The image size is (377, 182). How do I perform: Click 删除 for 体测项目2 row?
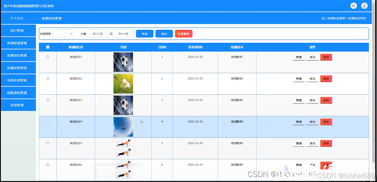point(326,79)
